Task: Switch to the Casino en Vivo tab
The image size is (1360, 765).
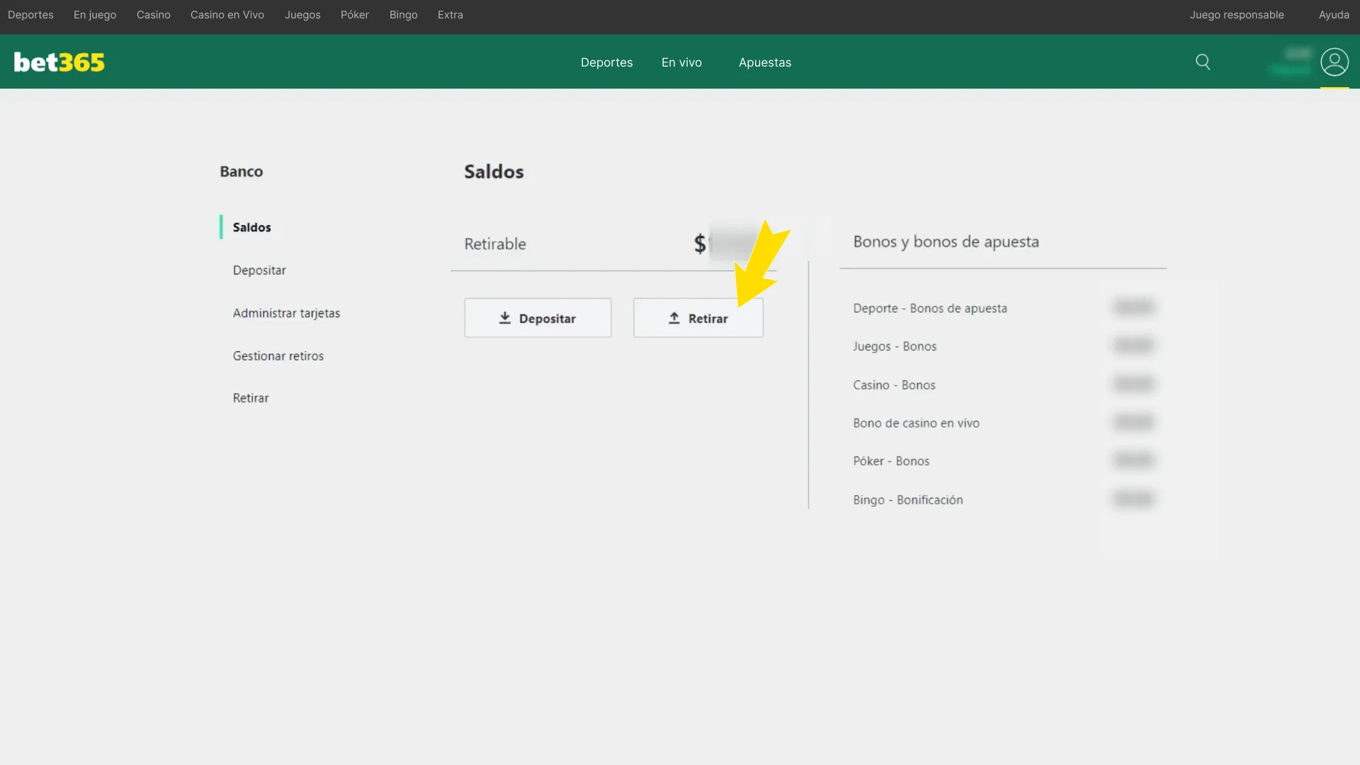Action: click(x=227, y=14)
